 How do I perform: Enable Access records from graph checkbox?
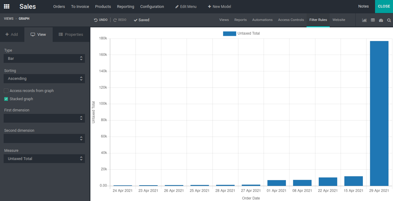pos(6,91)
